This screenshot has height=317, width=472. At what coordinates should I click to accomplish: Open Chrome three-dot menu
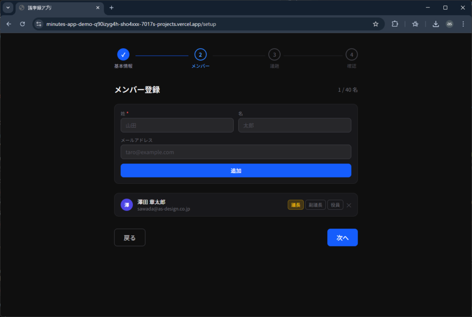pos(463,24)
